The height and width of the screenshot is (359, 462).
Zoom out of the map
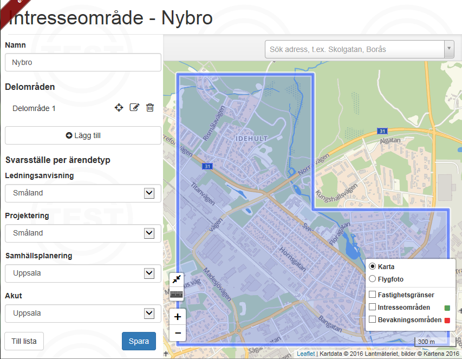(177, 333)
